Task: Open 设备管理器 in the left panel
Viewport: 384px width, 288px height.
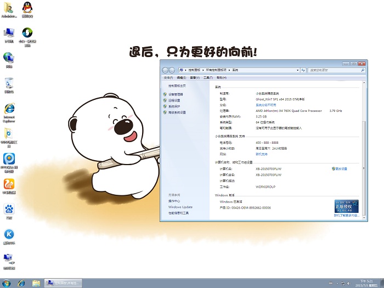Action: coord(176,94)
